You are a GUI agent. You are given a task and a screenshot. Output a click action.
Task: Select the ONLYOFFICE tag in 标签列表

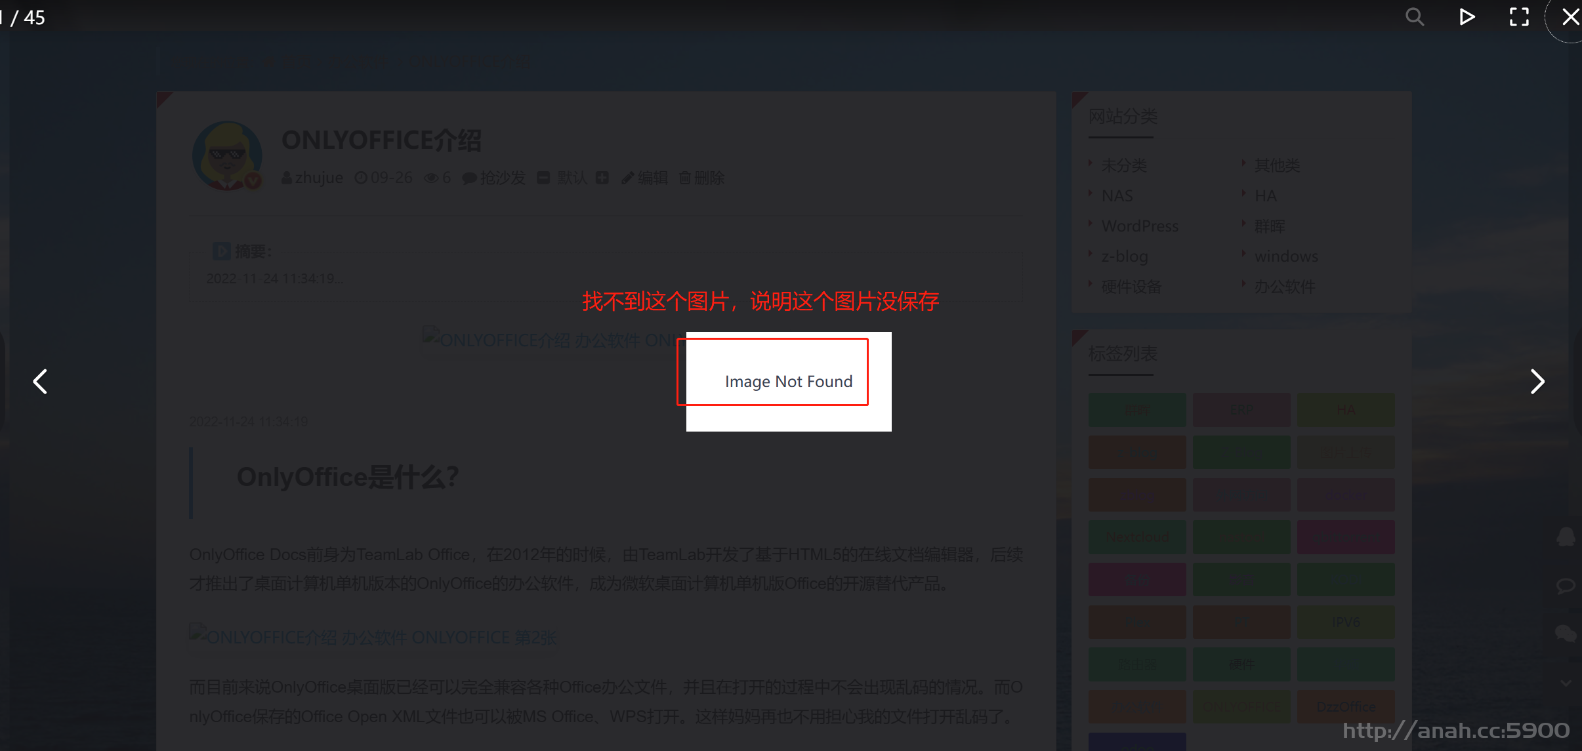click(x=1241, y=706)
